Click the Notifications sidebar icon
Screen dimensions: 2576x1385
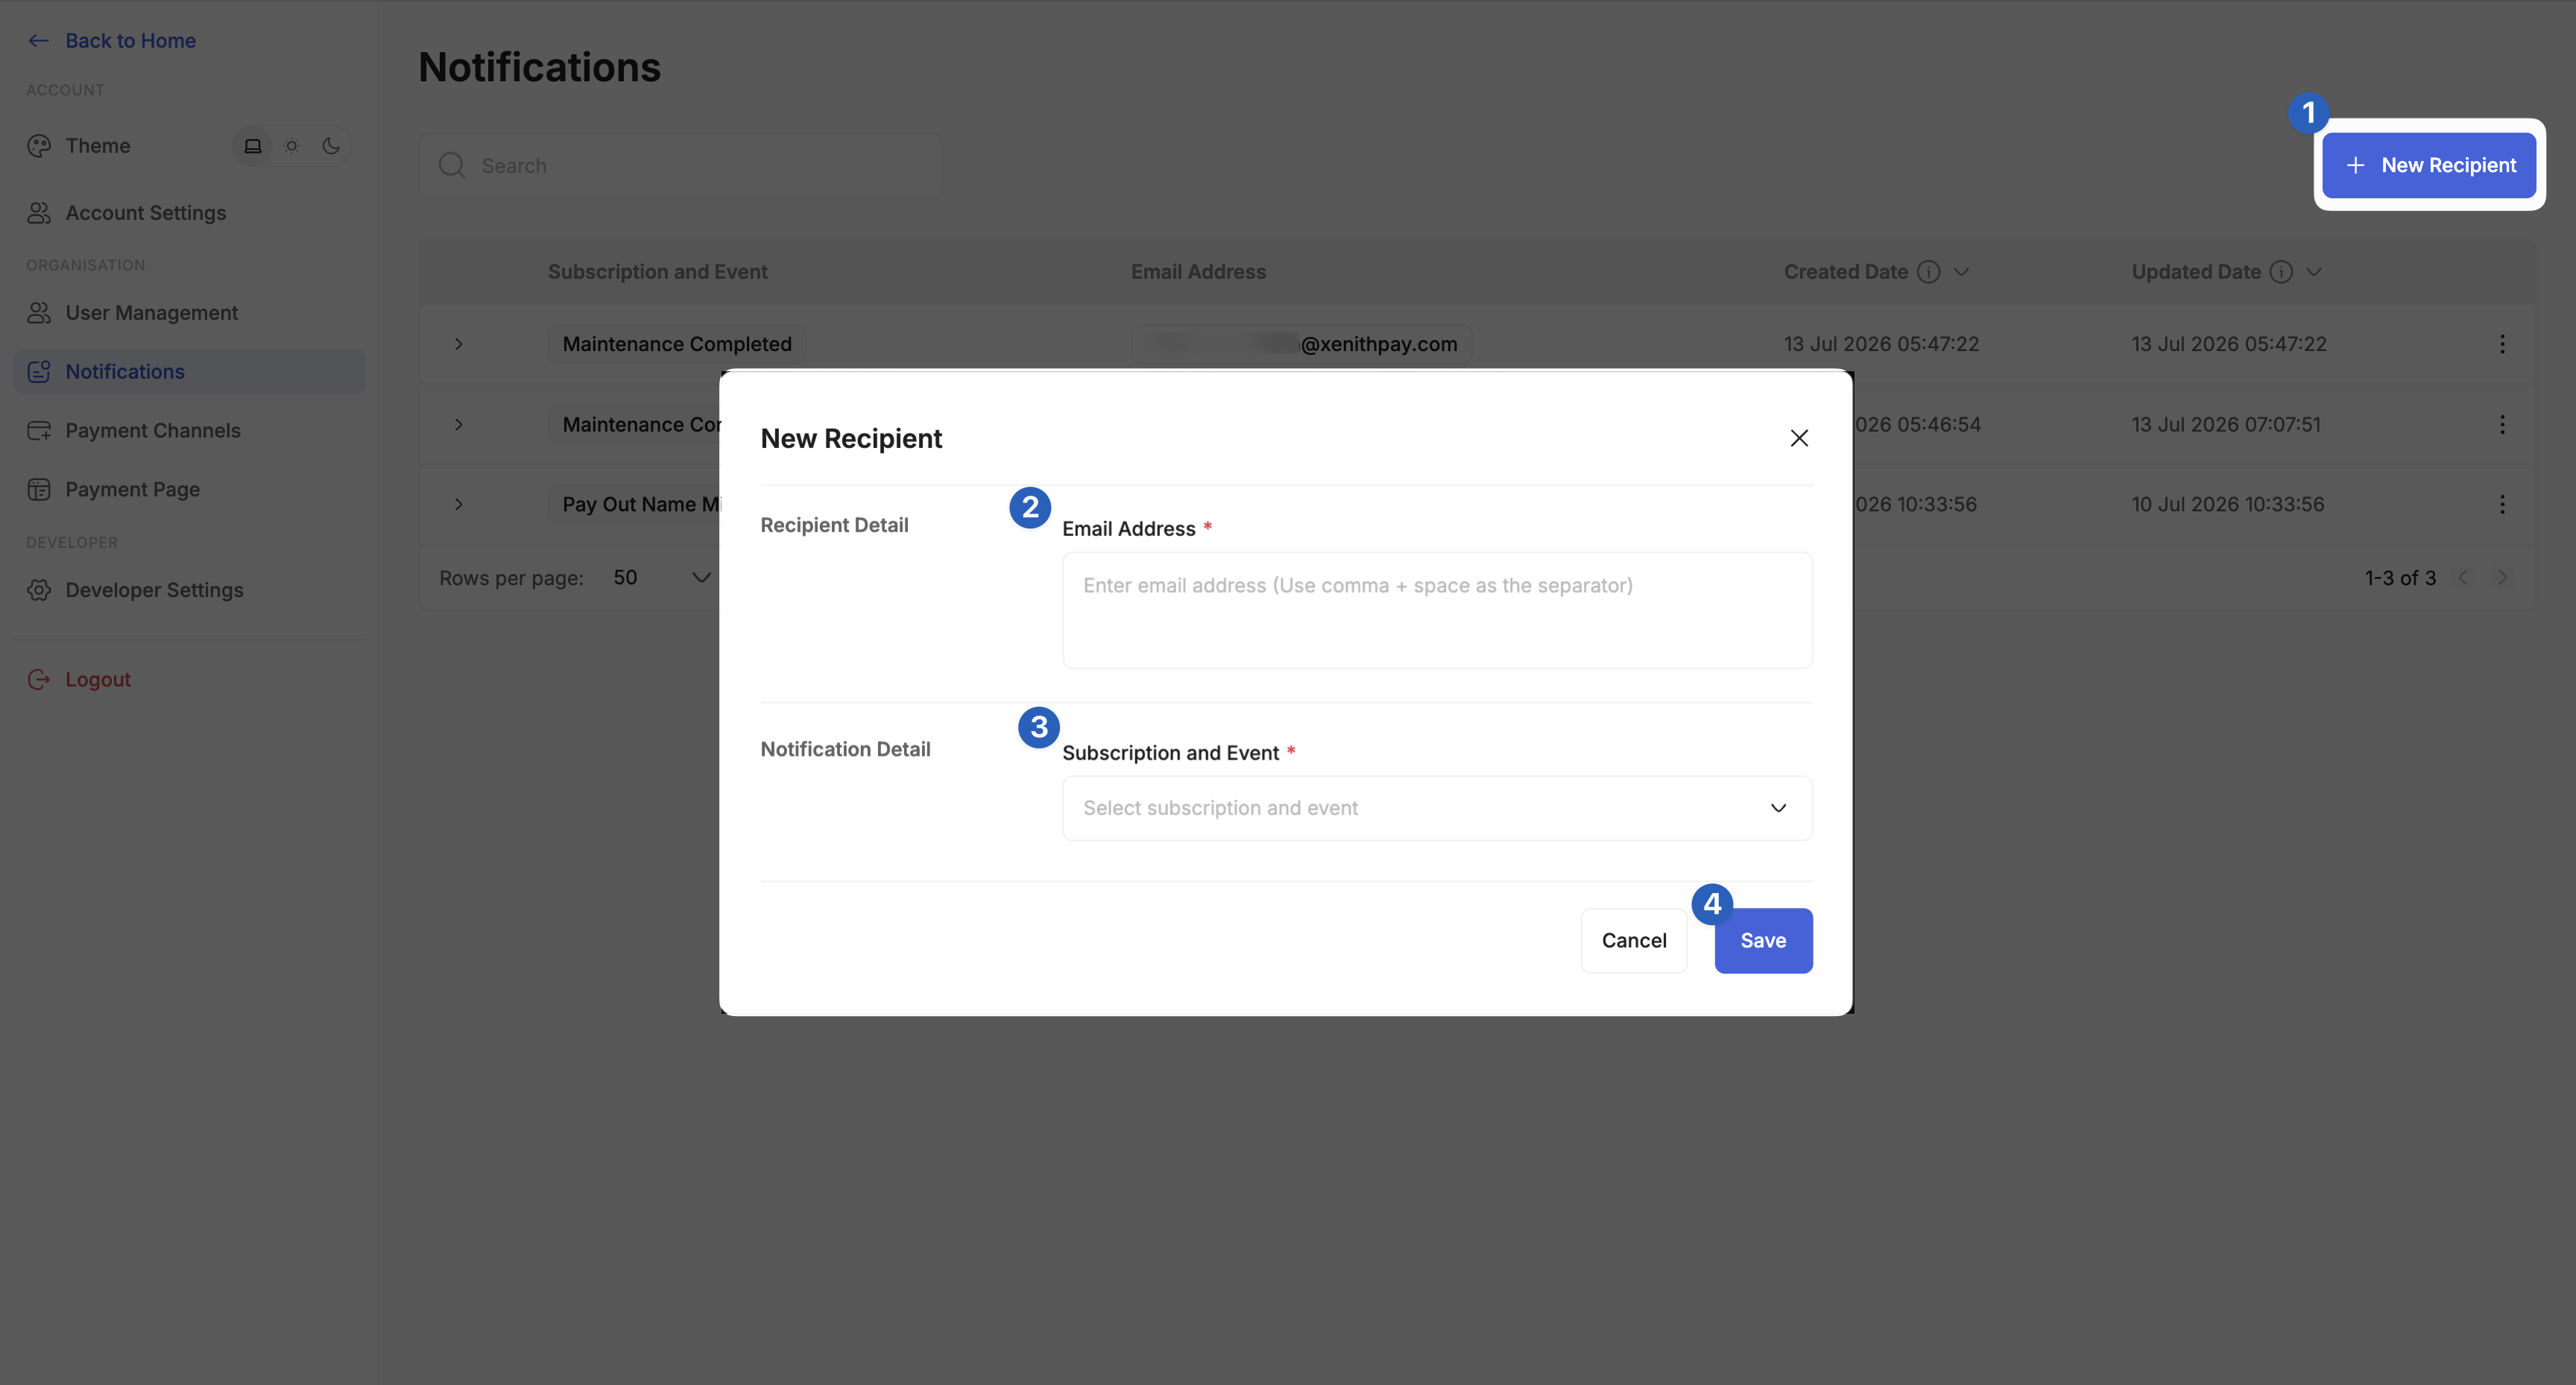(39, 372)
